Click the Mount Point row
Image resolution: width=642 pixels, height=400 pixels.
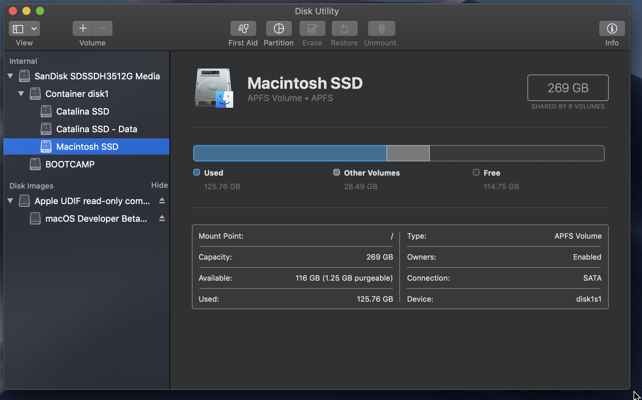pos(296,236)
